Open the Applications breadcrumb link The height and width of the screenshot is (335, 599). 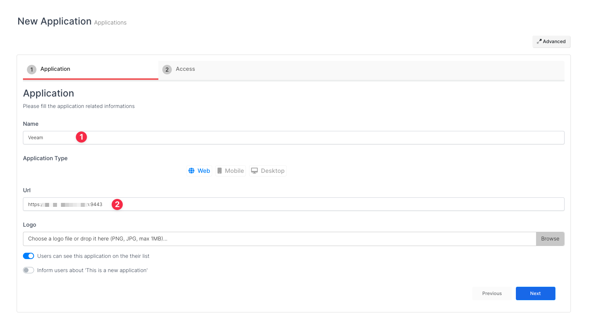(110, 23)
